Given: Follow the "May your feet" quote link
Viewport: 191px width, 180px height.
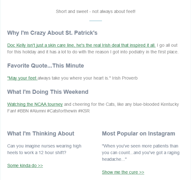Looking at the screenshot, I should click(x=22, y=78).
